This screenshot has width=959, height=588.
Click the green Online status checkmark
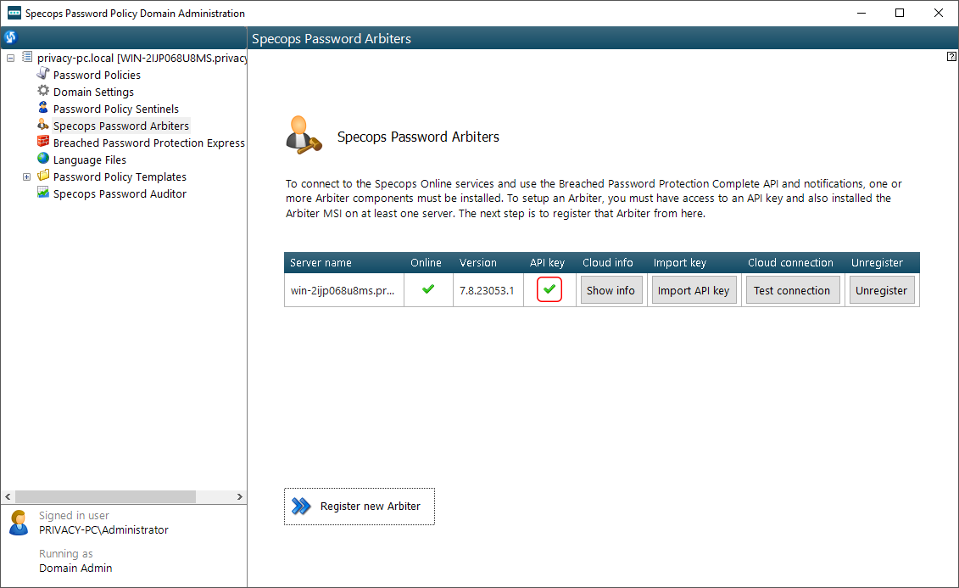click(428, 288)
